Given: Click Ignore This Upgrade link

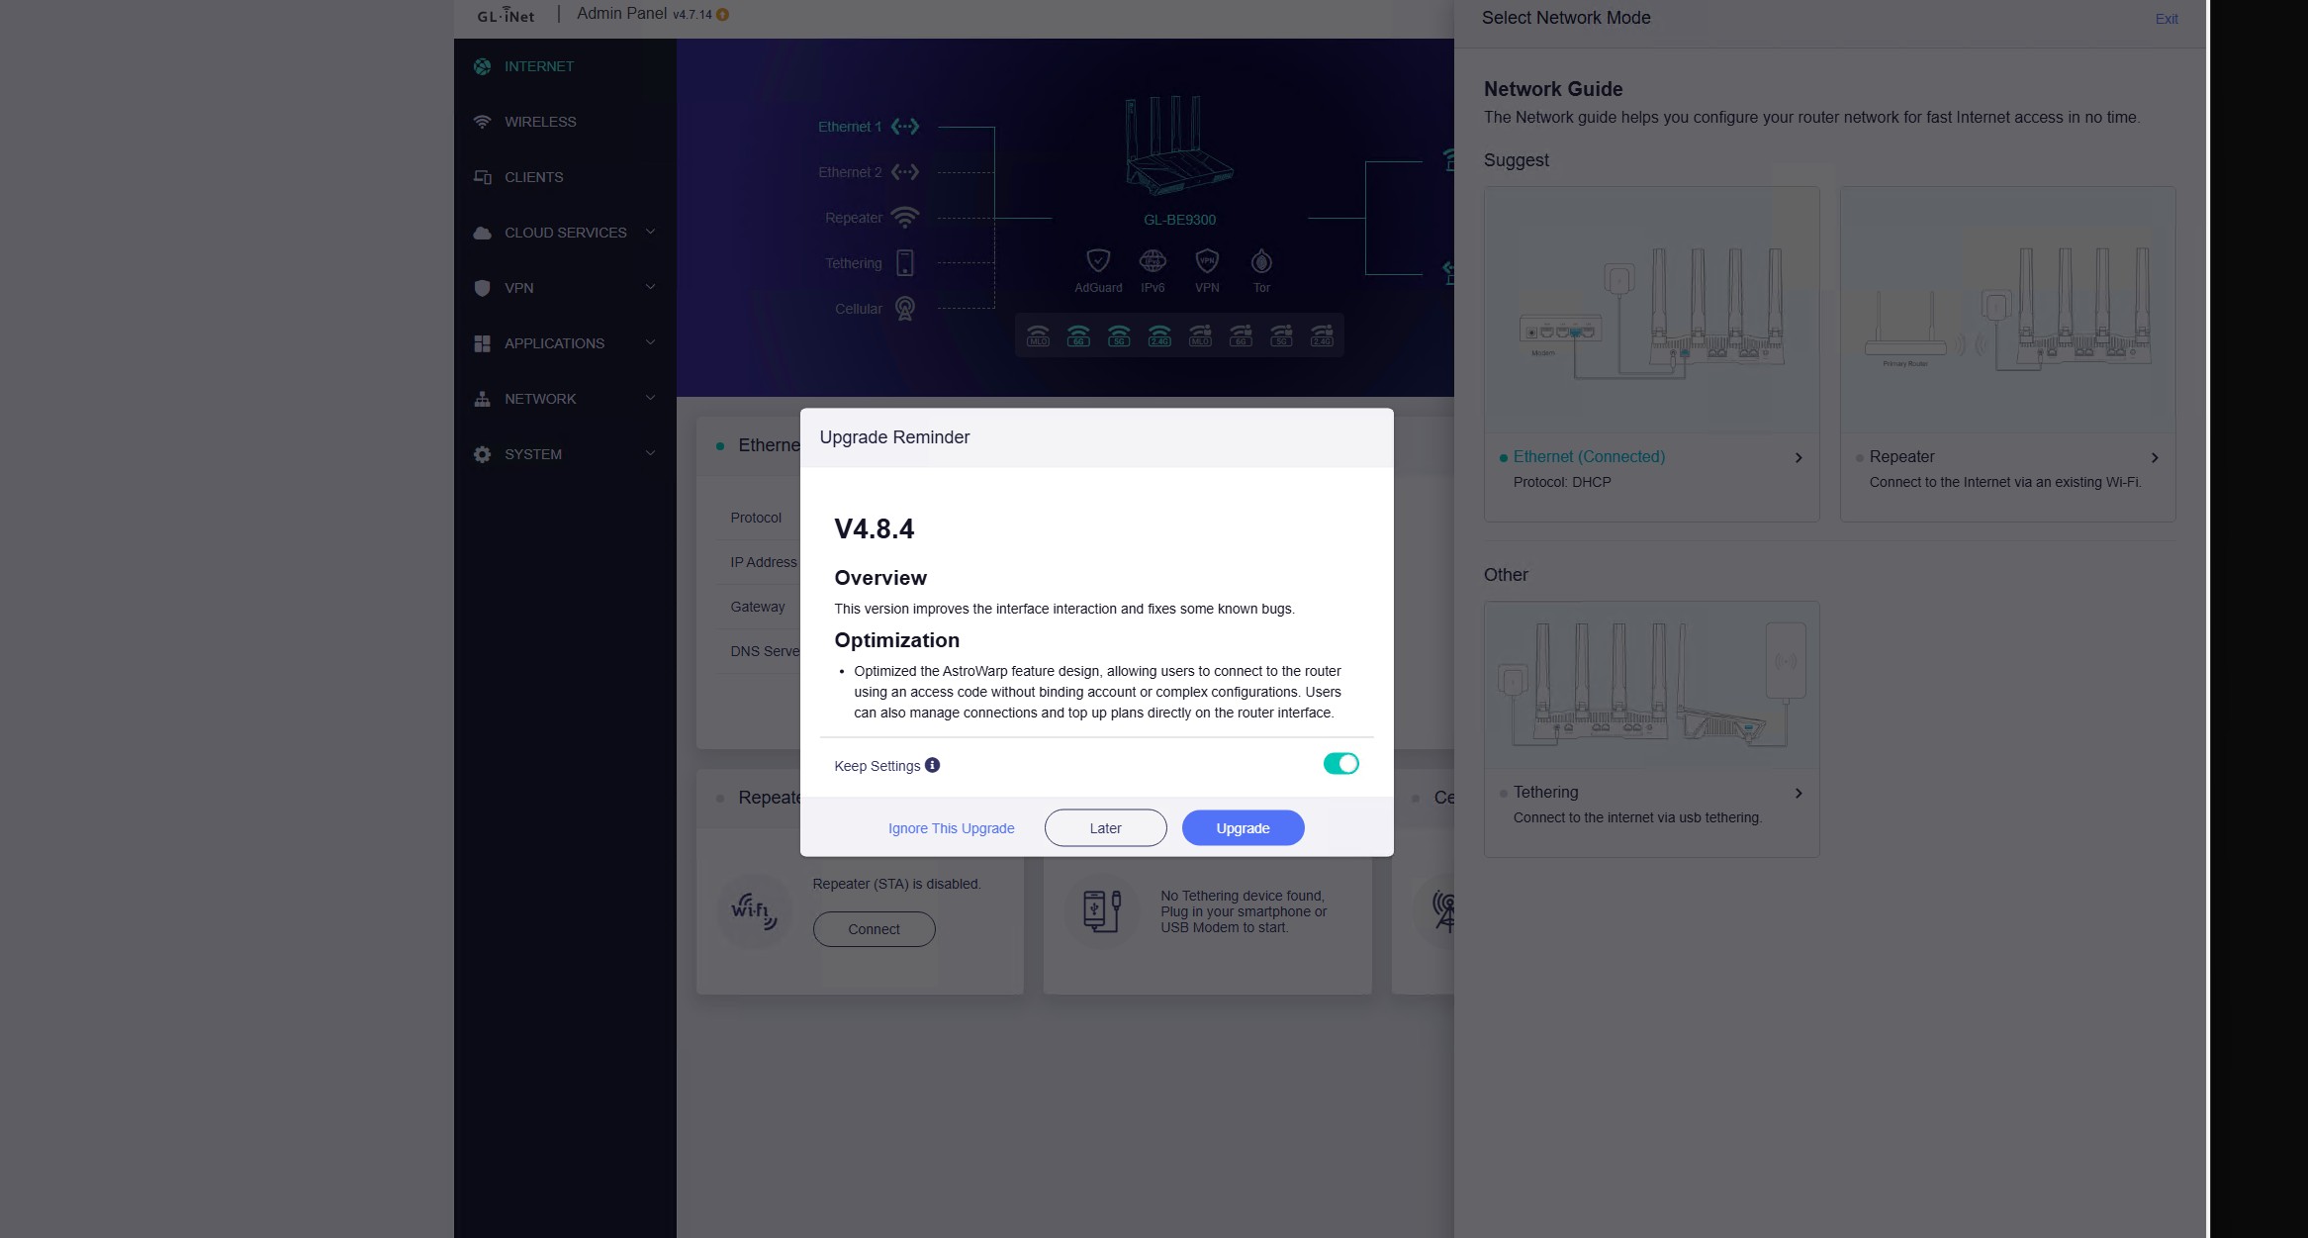Looking at the screenshot, I should [951, 828].
